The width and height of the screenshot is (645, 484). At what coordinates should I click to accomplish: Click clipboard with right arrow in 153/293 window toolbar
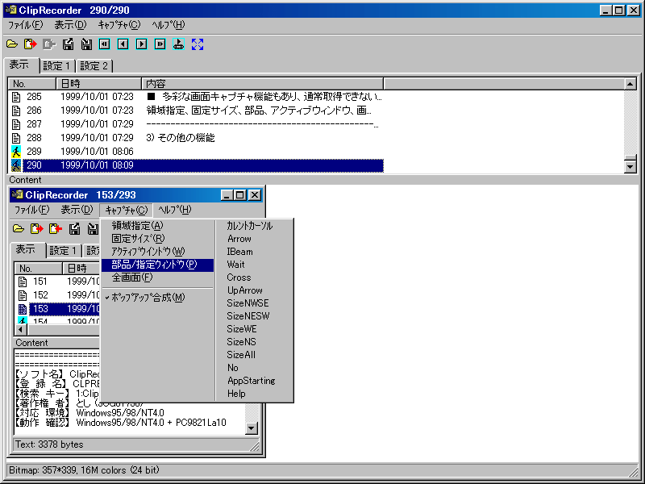coord(37,229)
